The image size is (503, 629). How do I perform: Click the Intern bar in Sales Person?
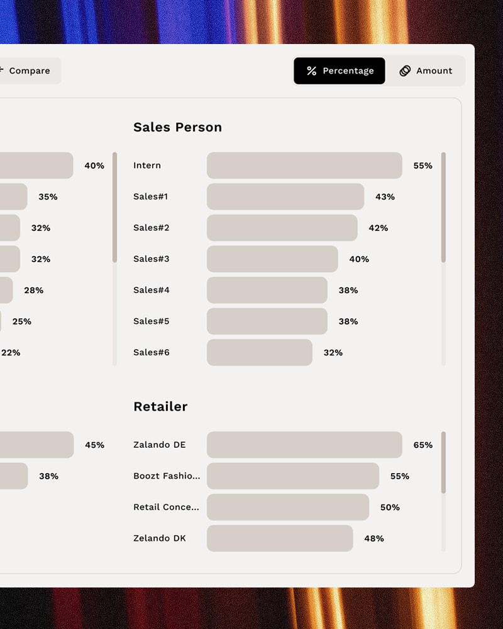click(304, 165)
